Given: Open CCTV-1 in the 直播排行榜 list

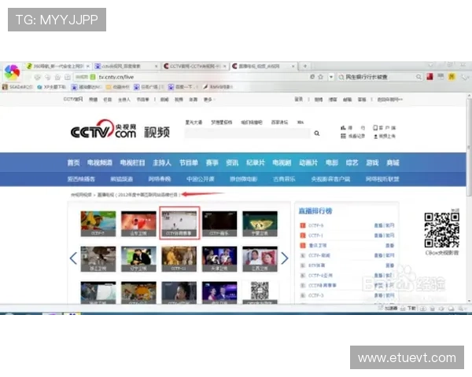Looking at the screenshot, I should pos(315,236).
